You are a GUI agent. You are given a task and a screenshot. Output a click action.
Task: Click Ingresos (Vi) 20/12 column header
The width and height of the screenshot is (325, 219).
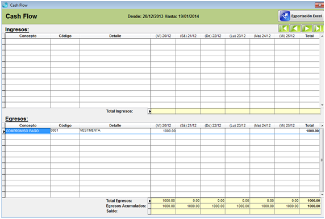pyautogui.click(x=163, y=36)
